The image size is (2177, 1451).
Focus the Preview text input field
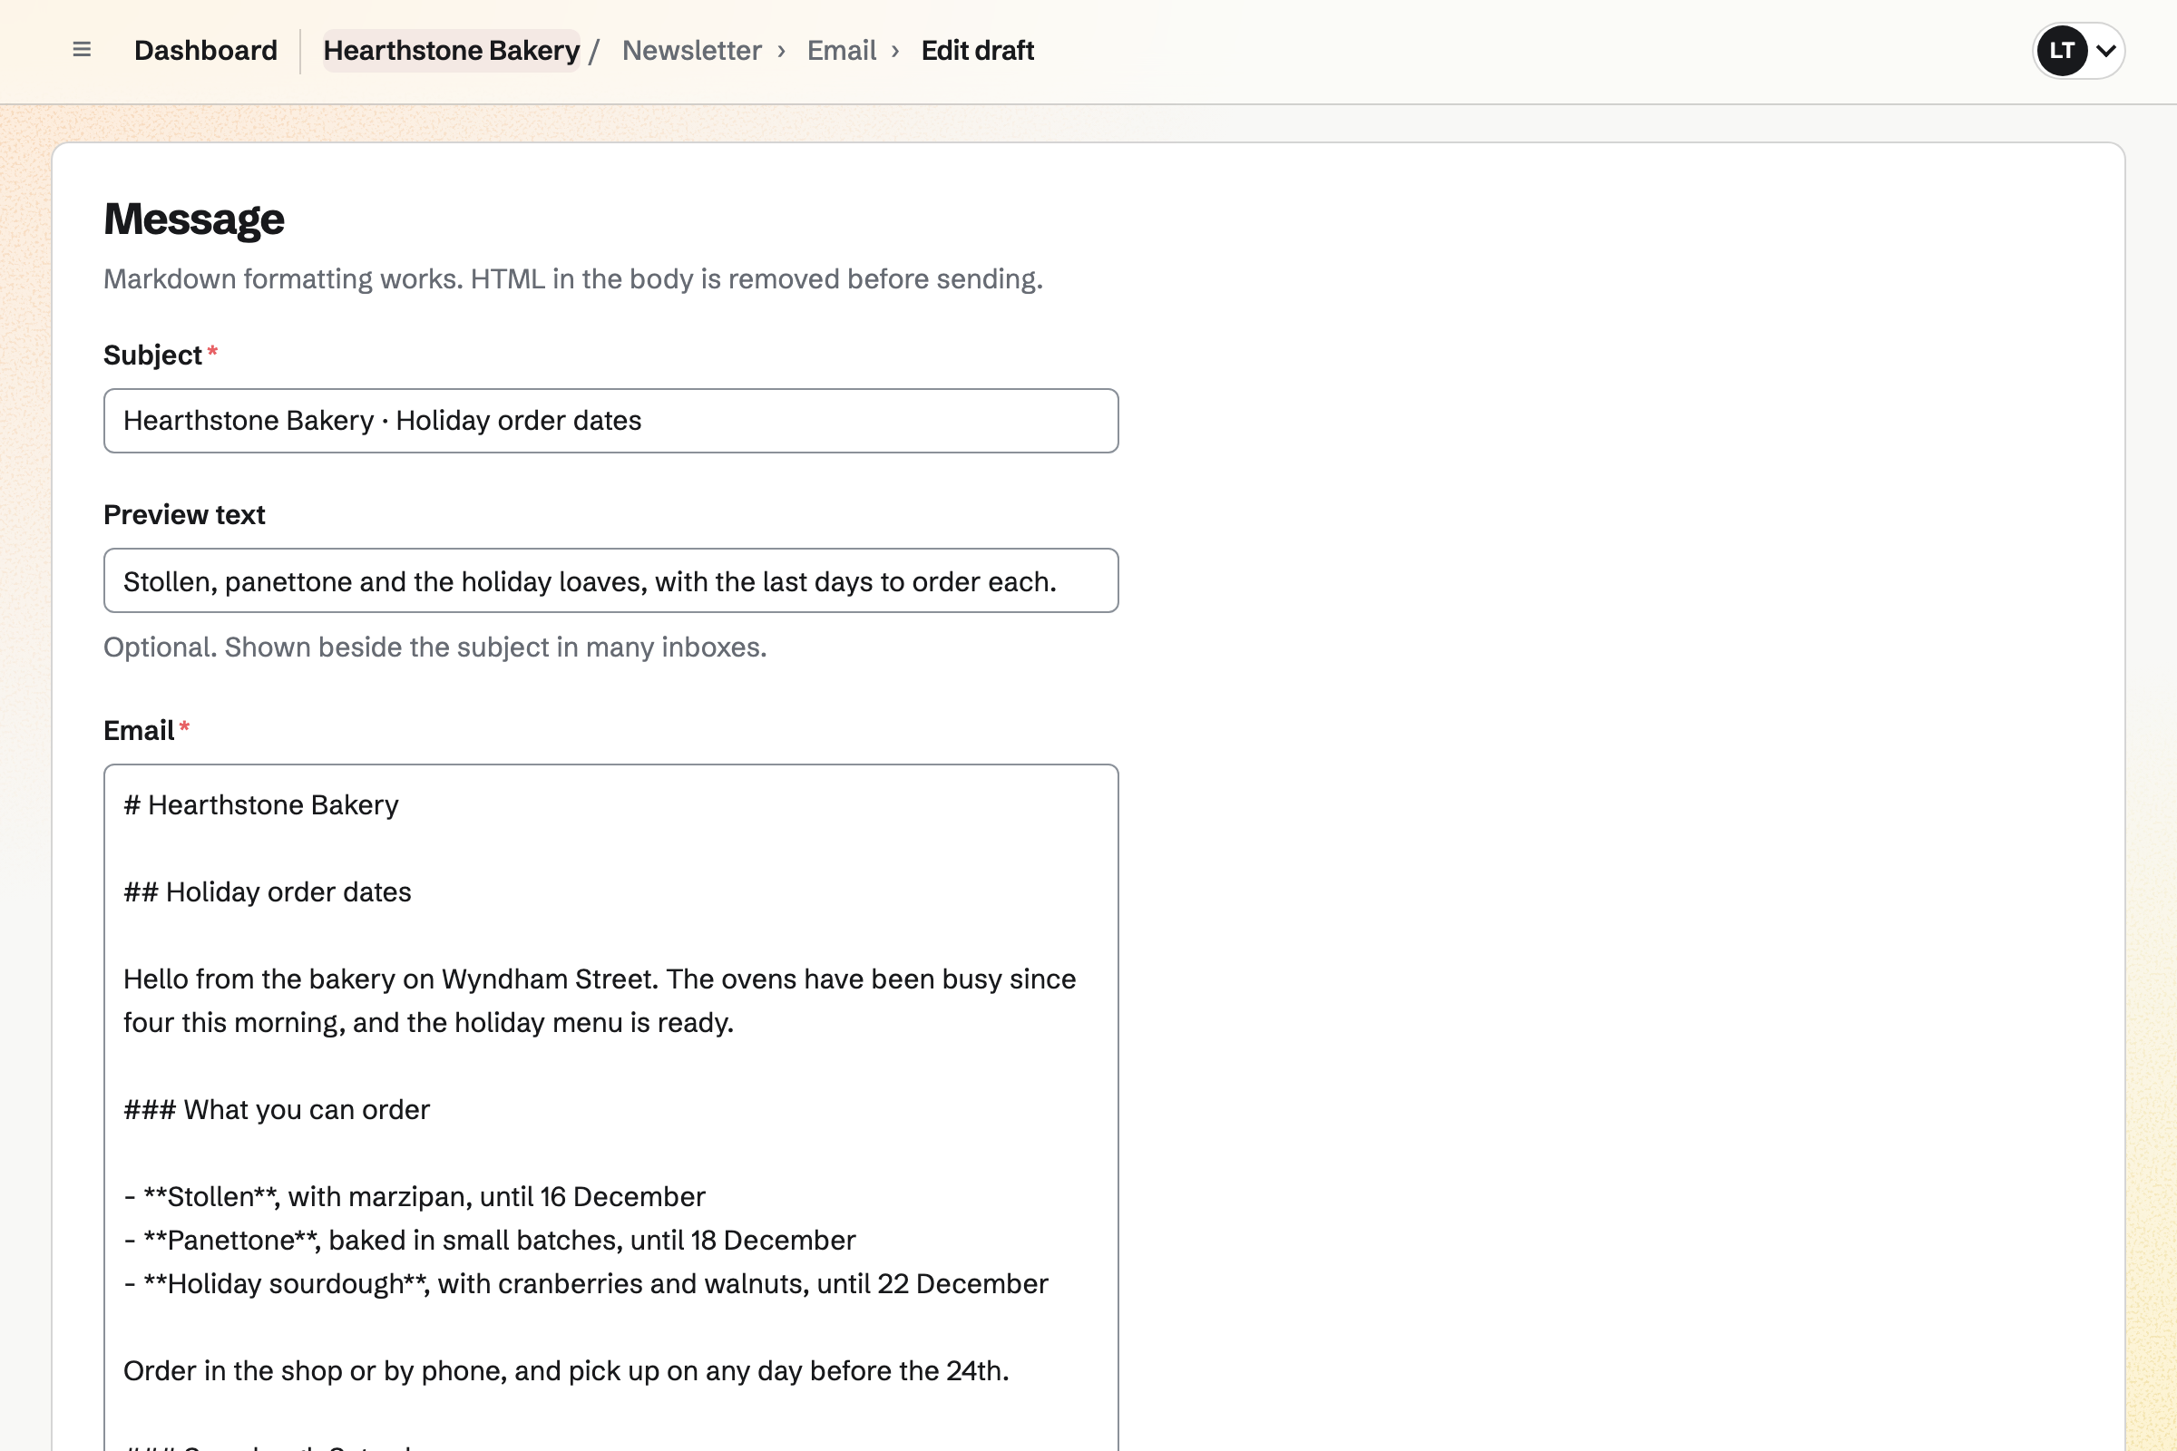(610, 580)
